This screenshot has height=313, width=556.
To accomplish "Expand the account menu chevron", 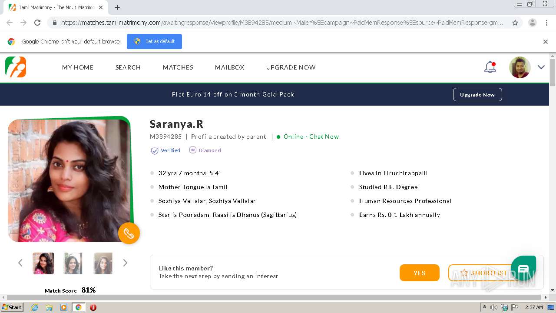I will 541,67.
